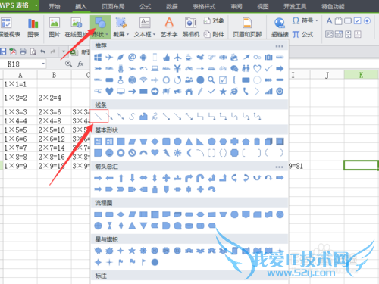Click the 照相机 camera icon
This screenshot has width=379, height=284.
pyautogui.click(x=191, y=27)
